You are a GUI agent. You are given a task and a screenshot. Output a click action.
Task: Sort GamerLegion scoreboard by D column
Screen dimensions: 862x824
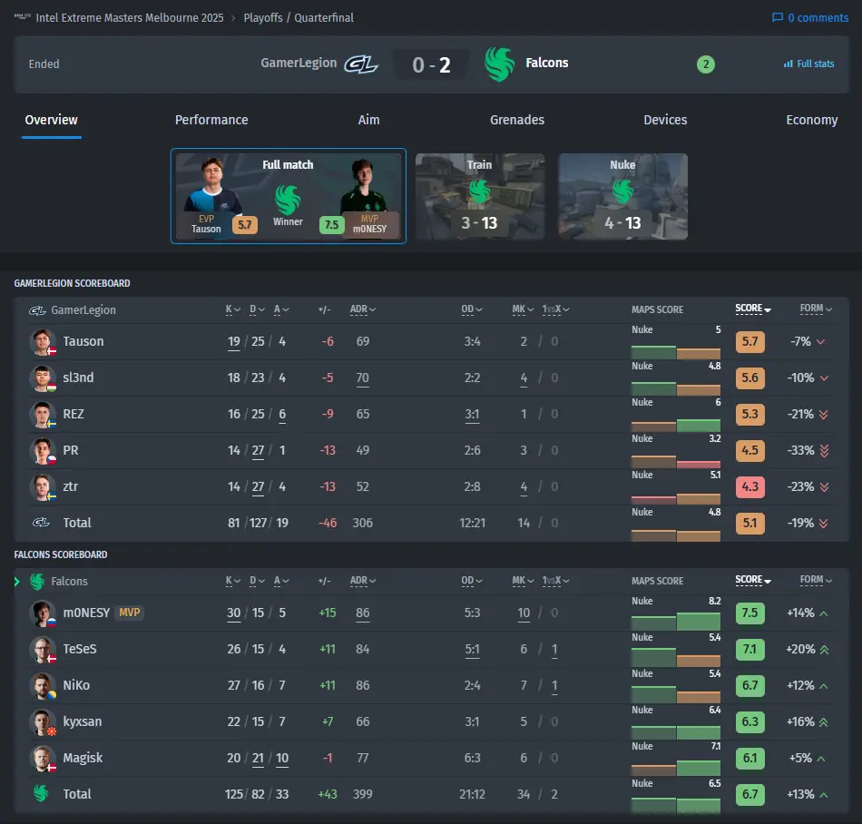(257, 309)
